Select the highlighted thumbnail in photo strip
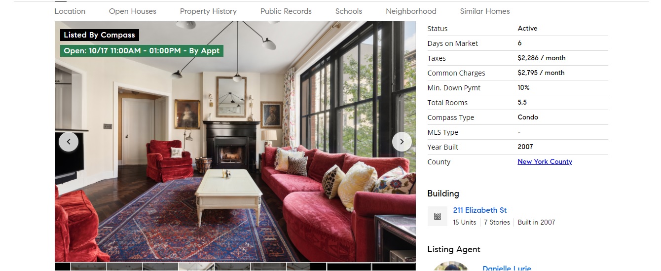The width and height of the screenshot is (661, 271). pyautogui.click(x=196, y=267)
